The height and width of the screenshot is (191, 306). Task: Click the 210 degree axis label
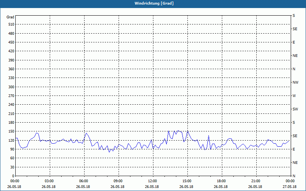pos(11,113)
